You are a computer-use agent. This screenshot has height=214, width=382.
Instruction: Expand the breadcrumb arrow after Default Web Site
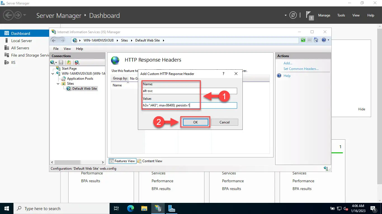[163, 40]
